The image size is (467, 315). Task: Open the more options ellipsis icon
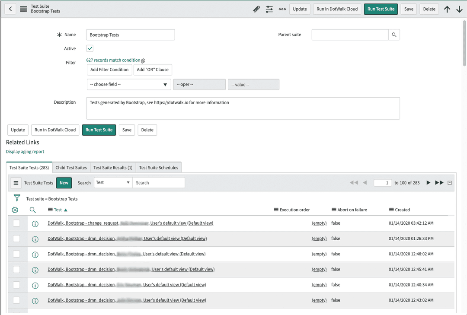(282, 9)
